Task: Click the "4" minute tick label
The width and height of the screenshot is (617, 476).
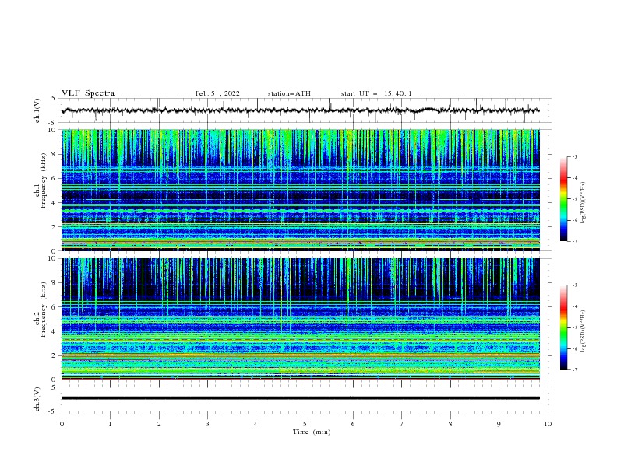Action: pyautogui.click(x=256, y=424)
